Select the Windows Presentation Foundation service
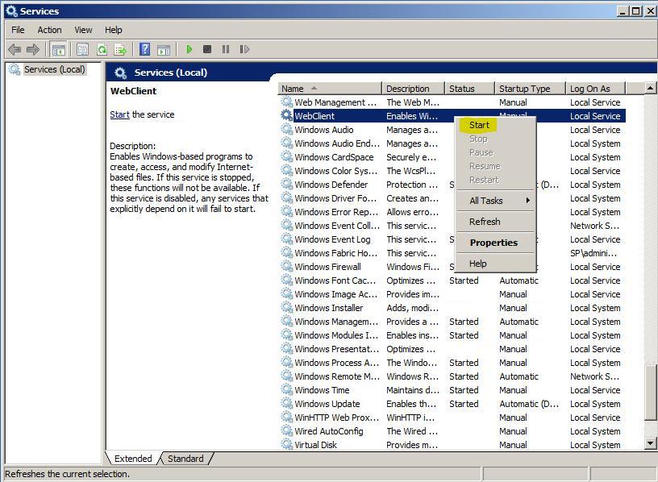Viewport: 658px width, 482px height. click(x=452, y=349)
